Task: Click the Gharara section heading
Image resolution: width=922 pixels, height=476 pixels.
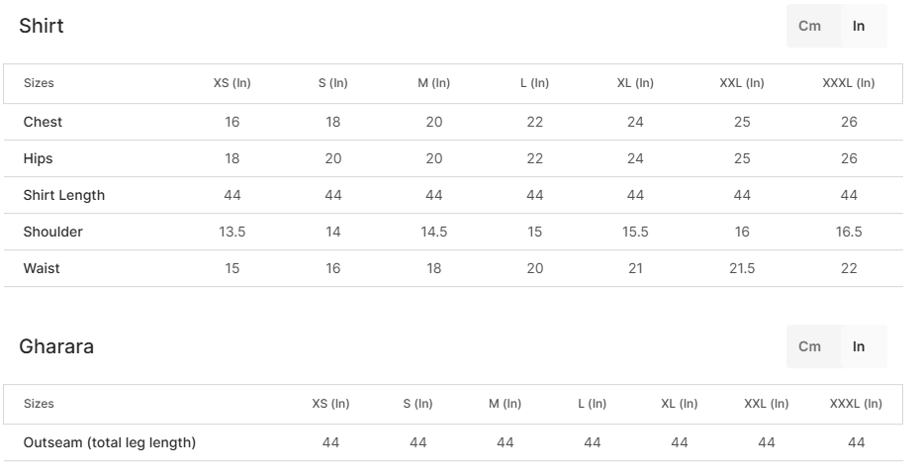Action: tap(56, 346)
